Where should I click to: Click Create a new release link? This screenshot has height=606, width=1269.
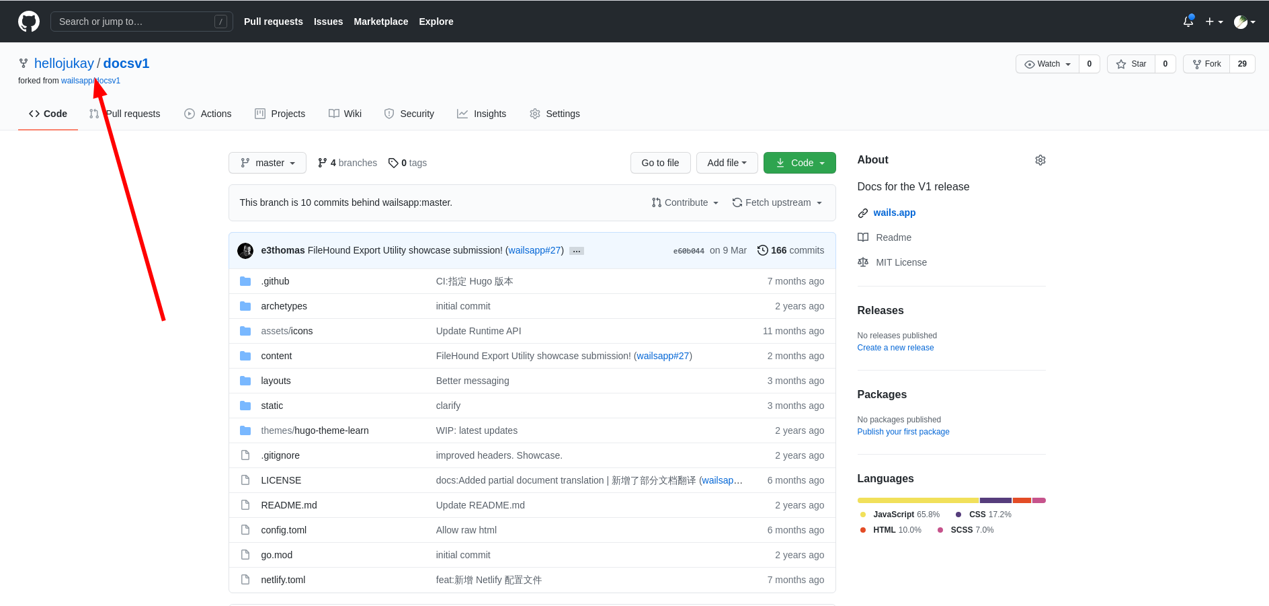895,348
